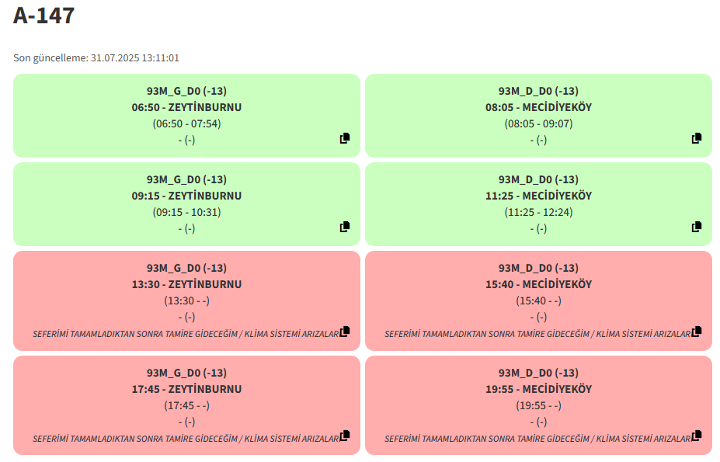Screen dimensions: 720x462
Task: Click the A-147 vehicle heading
Action: pos(43,16)
